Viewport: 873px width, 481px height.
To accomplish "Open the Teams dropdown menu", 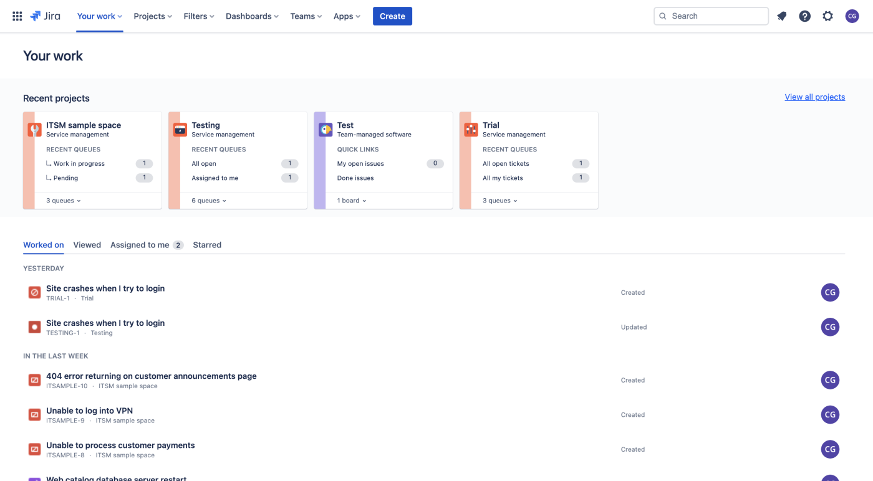I will click(x=306, y=16).
